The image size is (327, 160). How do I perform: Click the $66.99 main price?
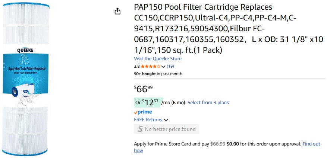pos(143,89)
